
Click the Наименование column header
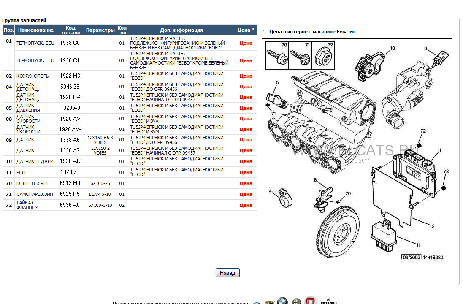[x=36, y=30]
